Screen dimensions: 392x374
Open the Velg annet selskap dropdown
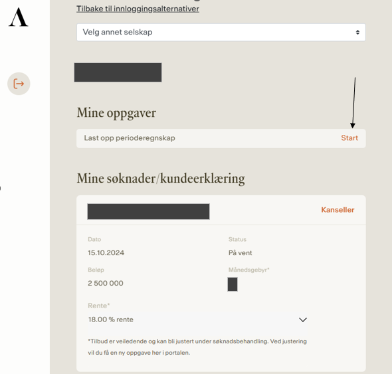click(x=221, y=33)
